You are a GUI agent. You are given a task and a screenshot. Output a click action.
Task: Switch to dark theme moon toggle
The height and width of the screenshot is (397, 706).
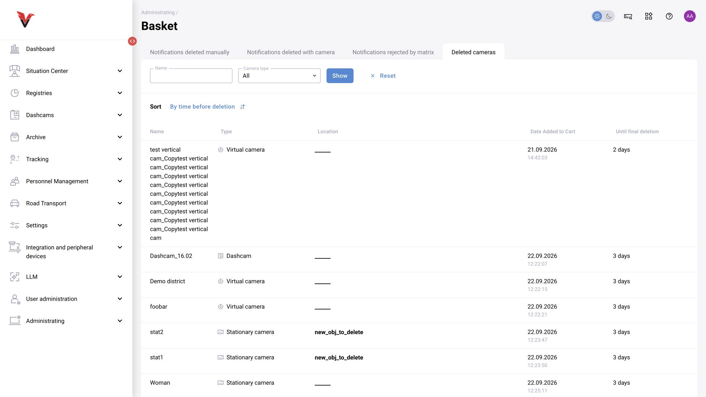(x=609, y=16)
